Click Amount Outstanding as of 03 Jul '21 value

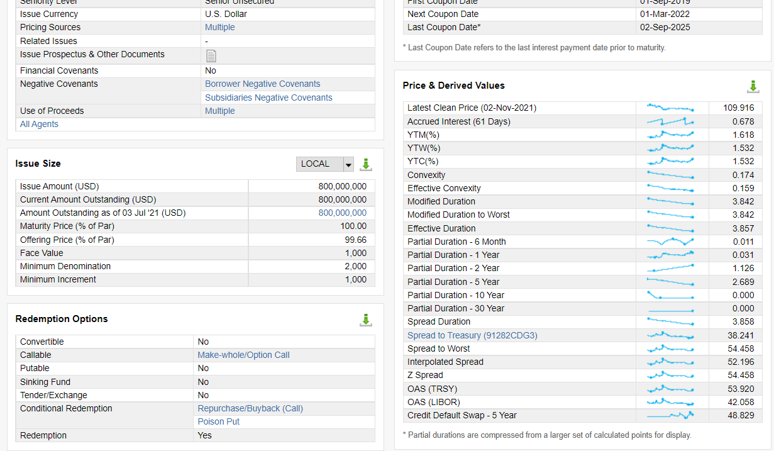(343, 213)
